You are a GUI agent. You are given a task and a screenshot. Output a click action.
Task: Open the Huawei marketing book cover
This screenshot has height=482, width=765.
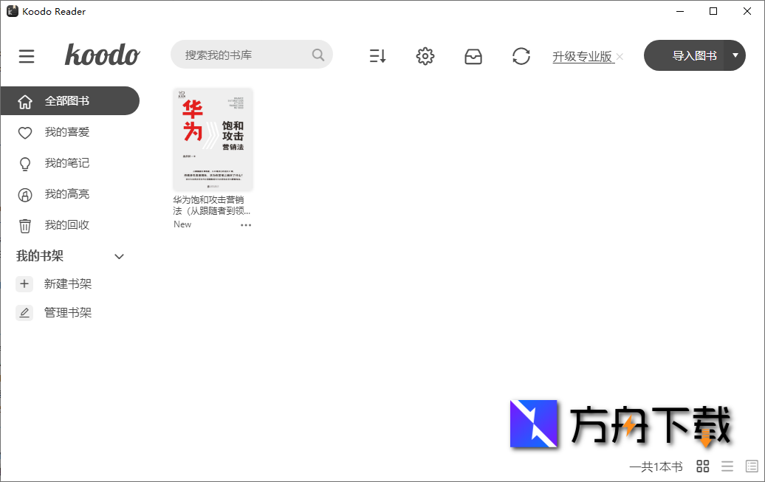[x=213, y=139]
